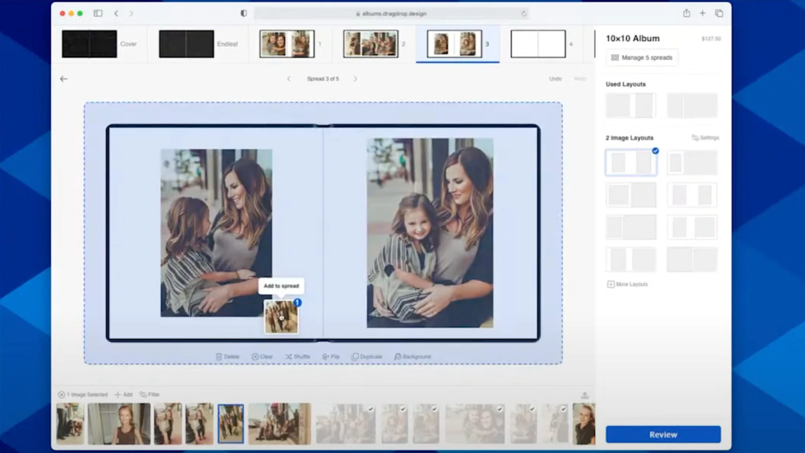Duplicate the current spread
This screenshot has width=805, height=453.
pyautogui.click(x=367, y=356)
